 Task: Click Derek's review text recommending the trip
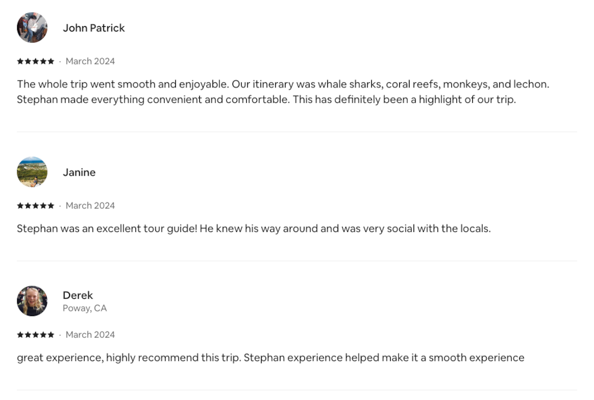point(270,358)
